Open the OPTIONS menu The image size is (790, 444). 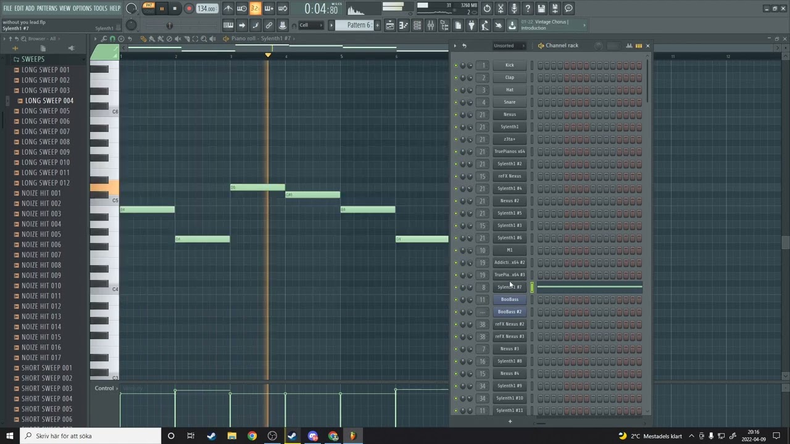point(82,8)
